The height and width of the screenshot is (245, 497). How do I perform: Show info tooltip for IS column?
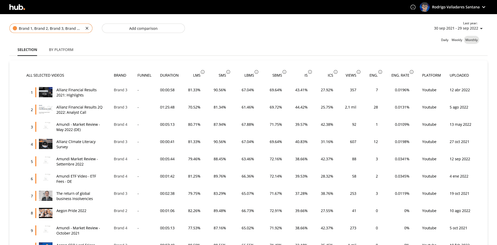pos(310,72)
